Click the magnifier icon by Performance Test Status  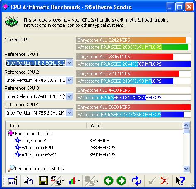click(x=11, y=168)
